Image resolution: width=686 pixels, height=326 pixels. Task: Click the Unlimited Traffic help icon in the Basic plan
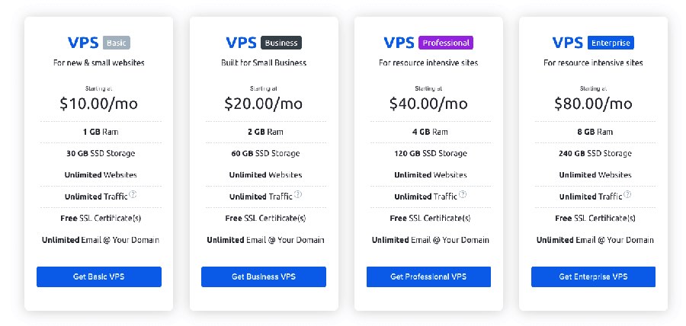pos(133,194)
